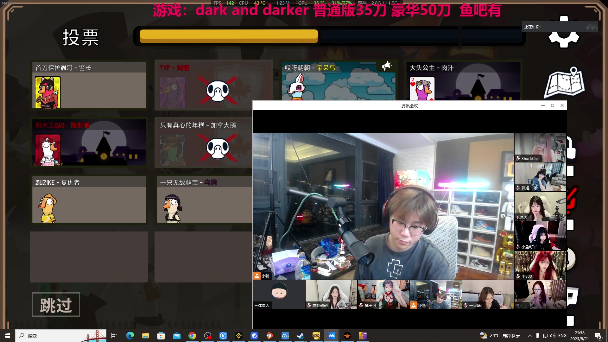This screenshot has width=608, height=342.
Task: Select 小琳达 video tile in Tencent Meeting
Action: (540, 206)
